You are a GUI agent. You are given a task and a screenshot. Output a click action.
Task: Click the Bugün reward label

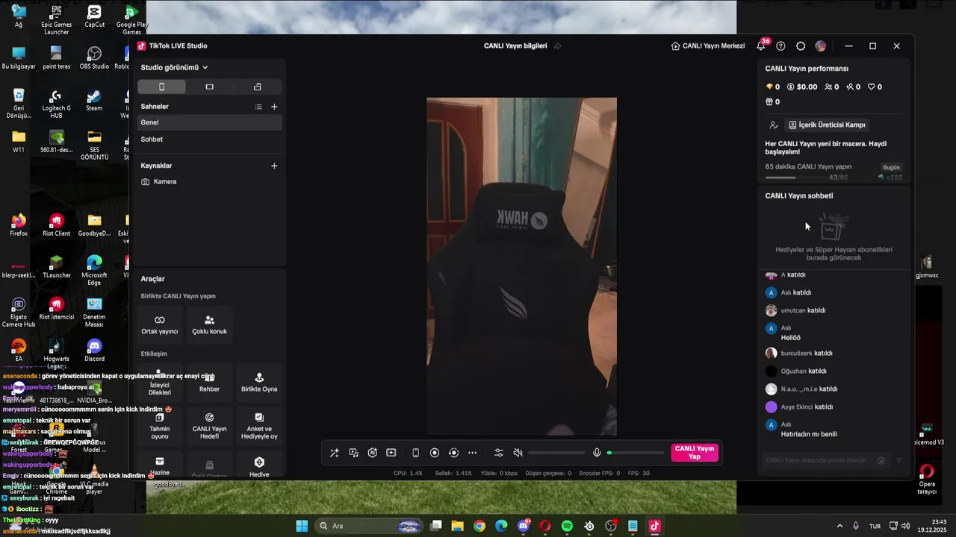click(x=891, y=168)
